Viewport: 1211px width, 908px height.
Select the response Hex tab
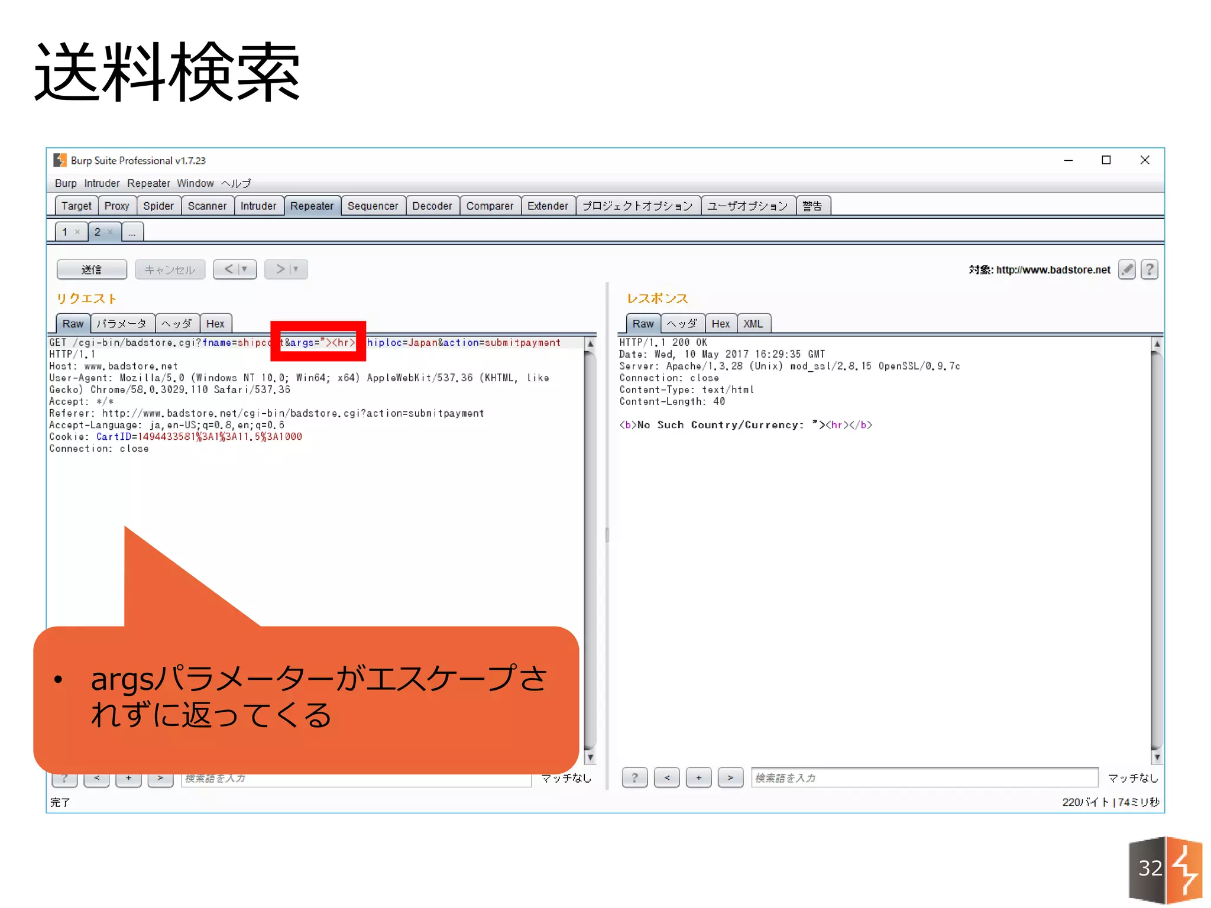721,323
